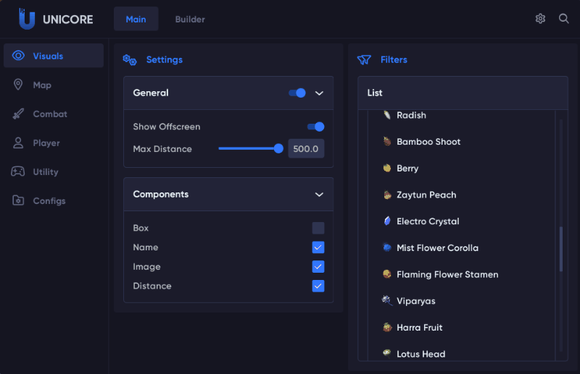
Task: Click the Bamboo Shoot icon in filters
Action: click(x=387, y=142)
